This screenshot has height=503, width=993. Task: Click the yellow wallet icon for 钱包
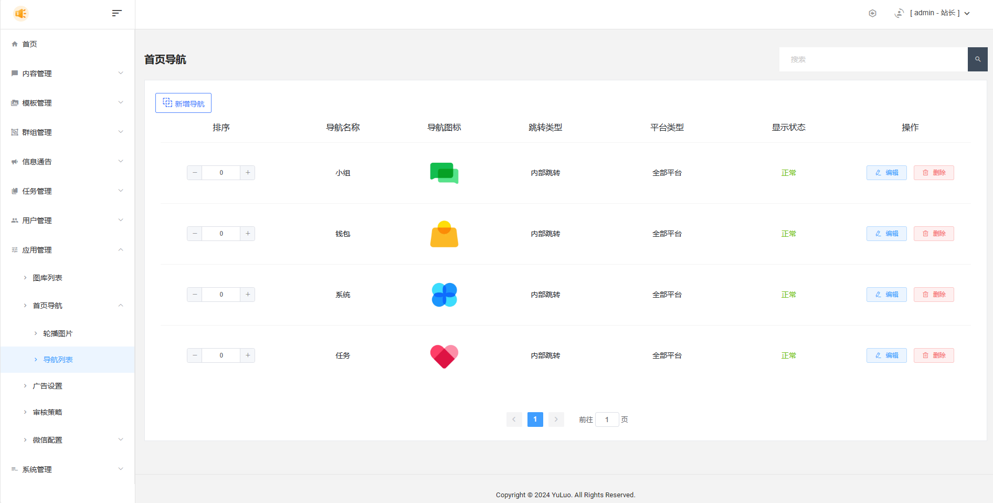pyautogui.click(x=444, y=234)
